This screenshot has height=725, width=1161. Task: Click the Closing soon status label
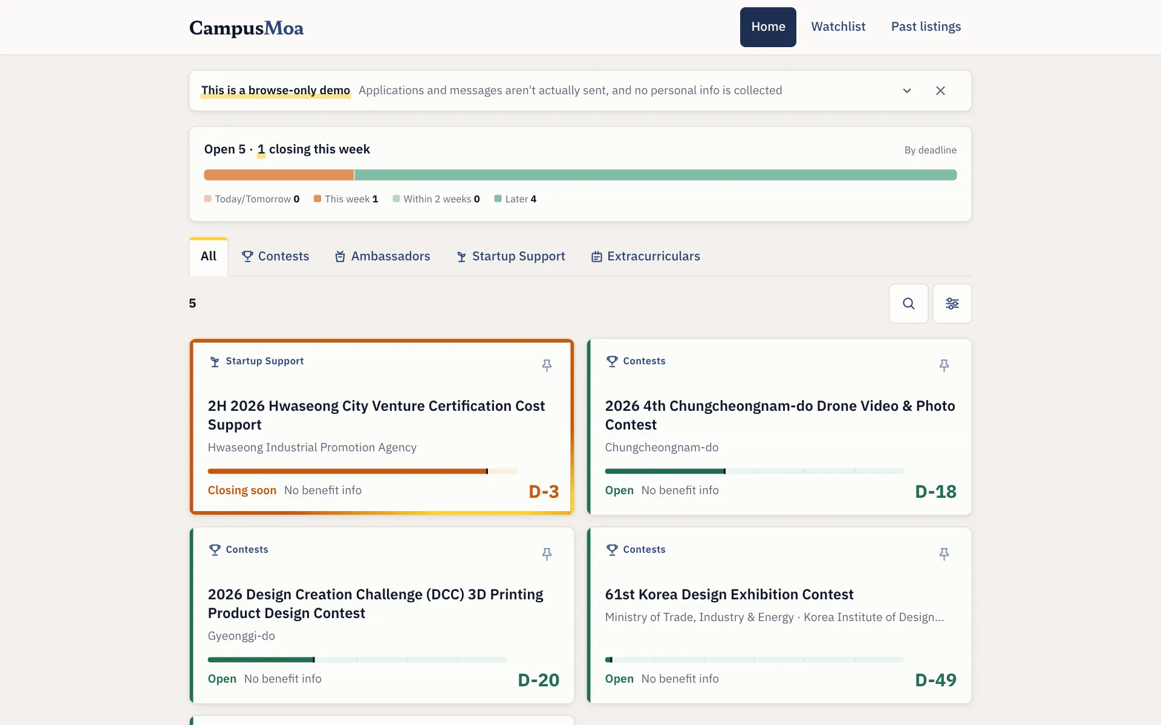coord(242,491)
